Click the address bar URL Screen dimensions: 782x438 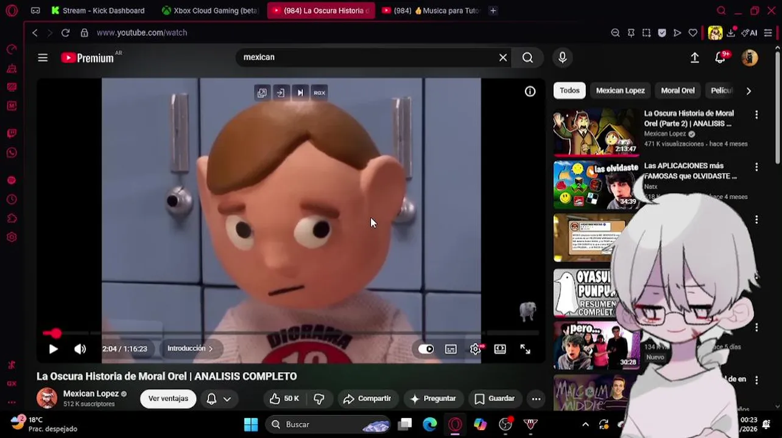[x=142, y=33]
